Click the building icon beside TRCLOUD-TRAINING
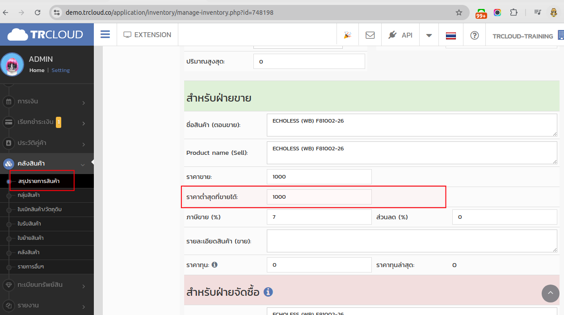 (x=561, y=35)
